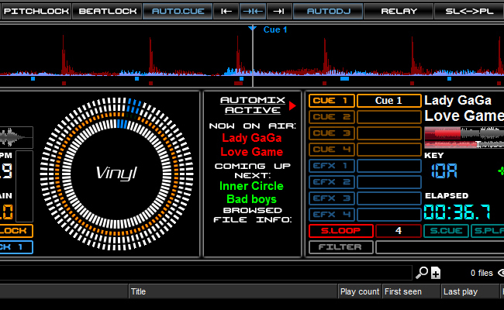Screen dimensions: 504x310
Task: Click the song overview waveform
Action: pos(464,137)
